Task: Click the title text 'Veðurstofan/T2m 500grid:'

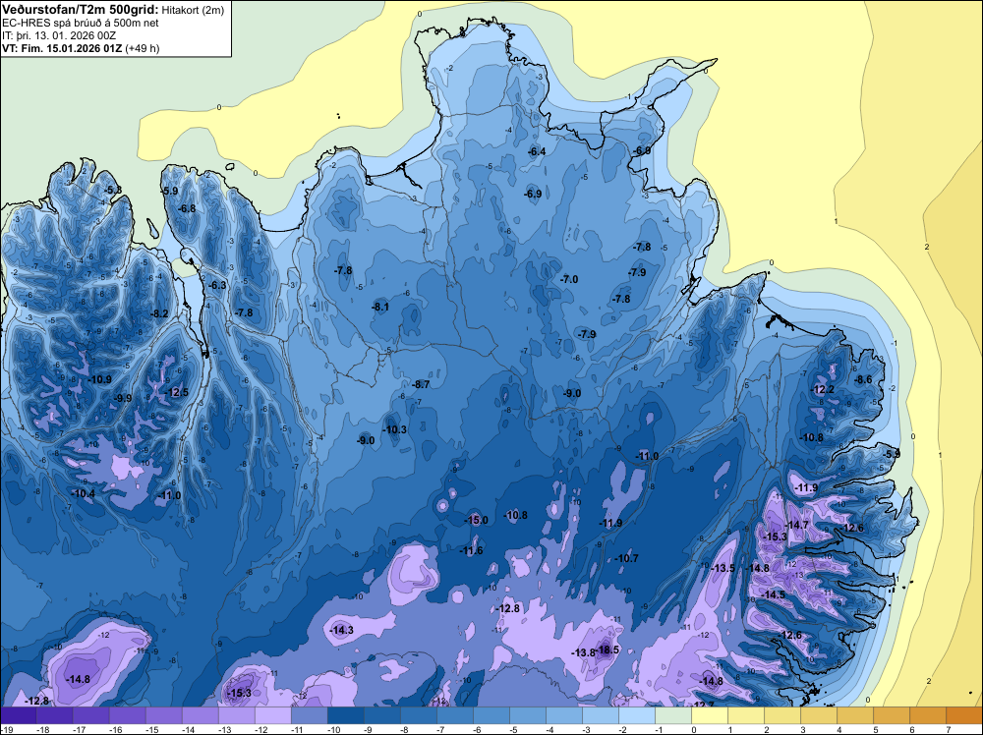Action: [81, 10]
